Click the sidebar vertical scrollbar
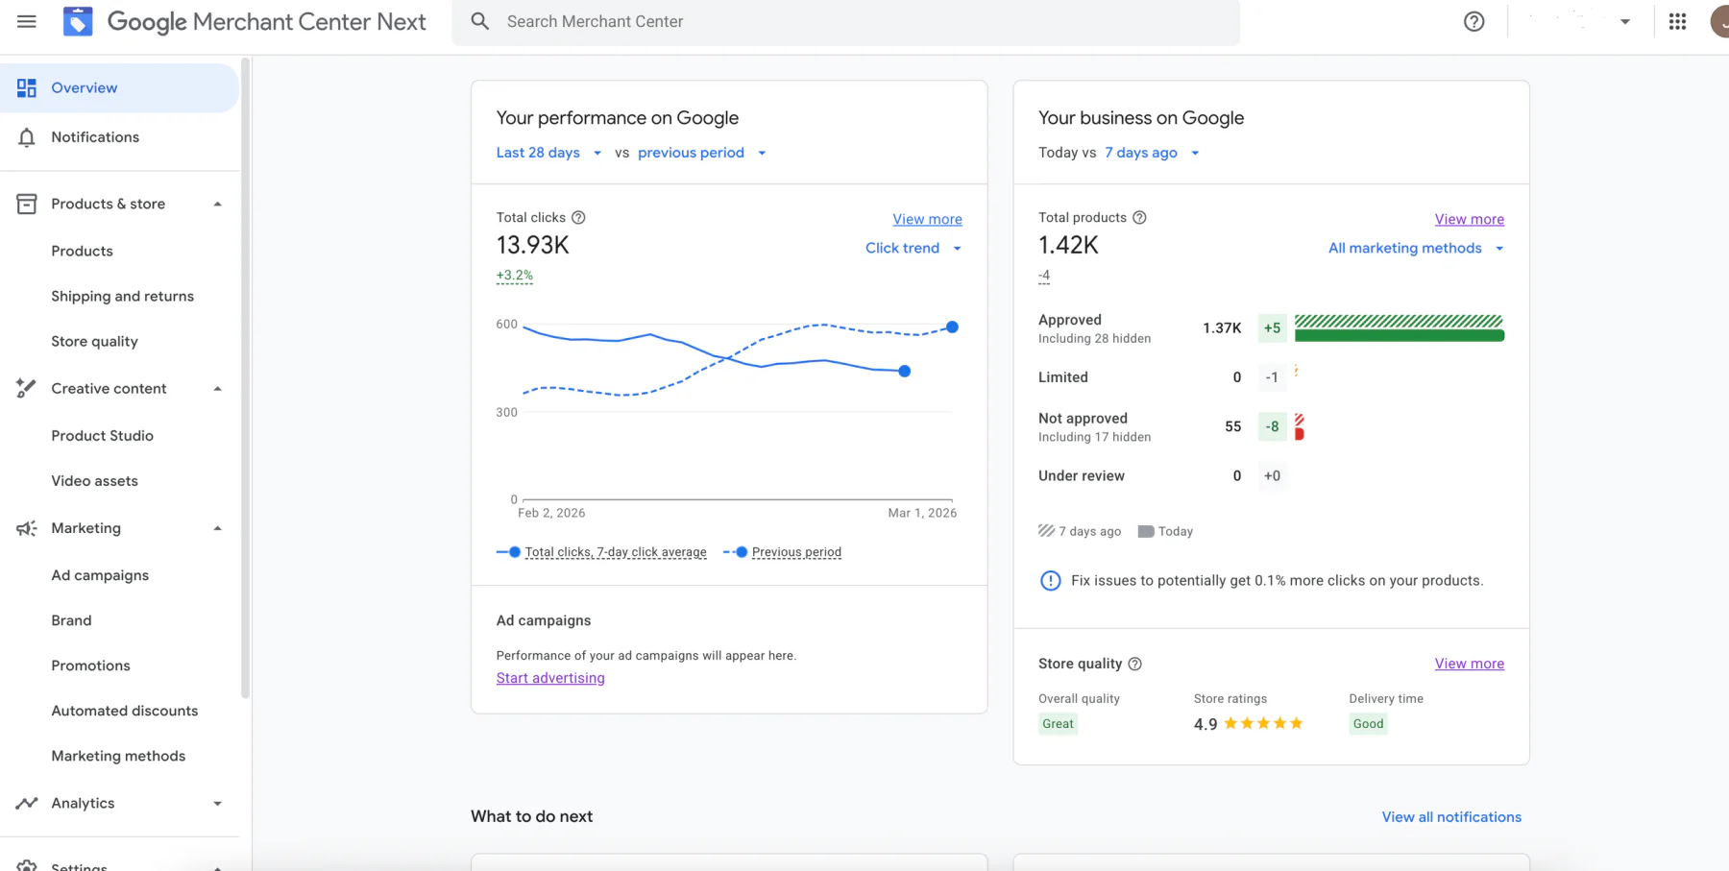 click(x=245, y=379)
